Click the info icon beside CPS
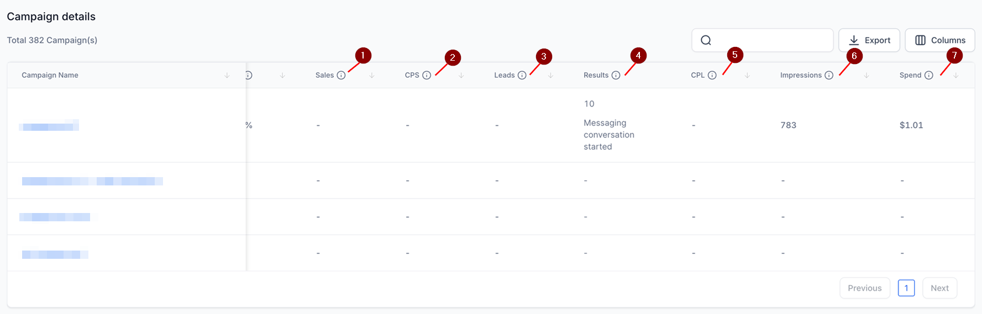This screenshot has height=314, width=982. pos(427,75)
